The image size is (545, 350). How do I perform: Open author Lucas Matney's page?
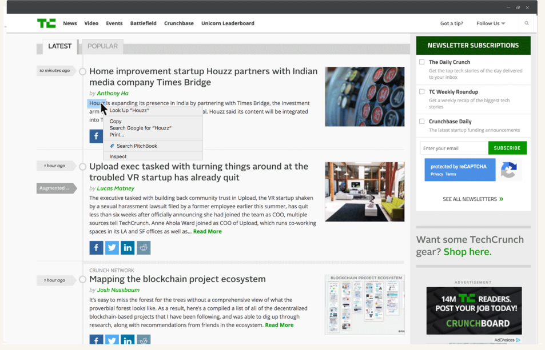tap(116, 188)
